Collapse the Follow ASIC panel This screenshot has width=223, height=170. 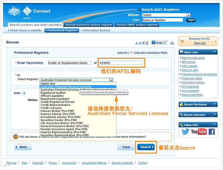pos(215,125)
